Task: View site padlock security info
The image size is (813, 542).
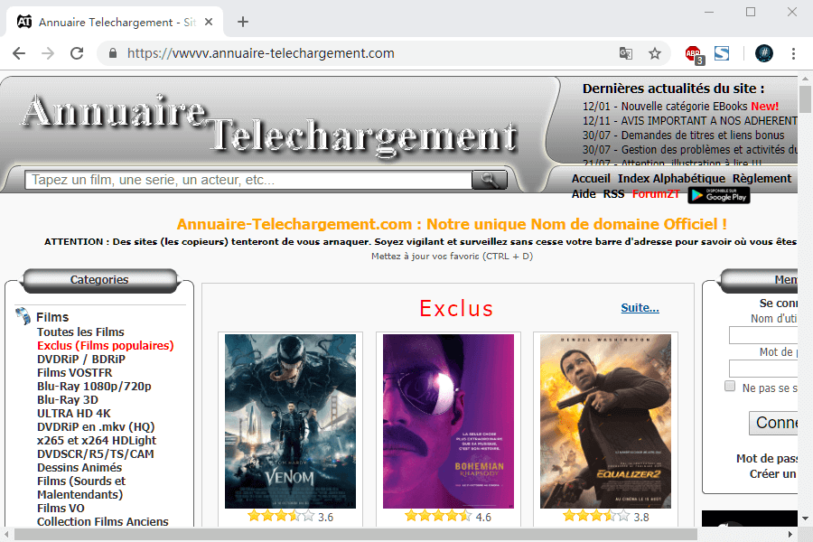Action: [x=113, y=53]
